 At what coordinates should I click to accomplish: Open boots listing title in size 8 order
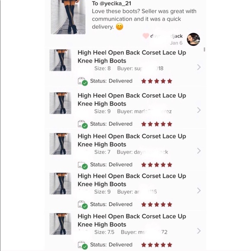[x=132, y=57]
